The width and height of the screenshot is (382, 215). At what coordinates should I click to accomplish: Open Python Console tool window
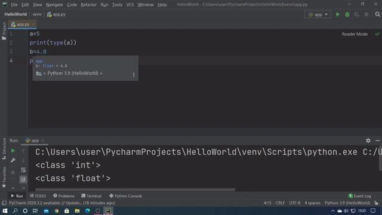tap(125, 196)
